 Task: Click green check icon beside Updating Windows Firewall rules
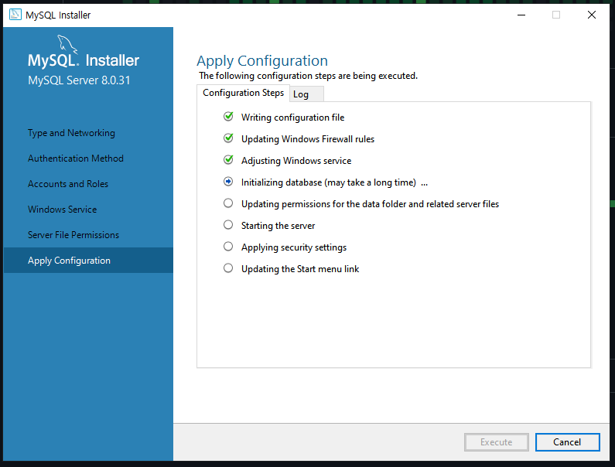[228, 138]
